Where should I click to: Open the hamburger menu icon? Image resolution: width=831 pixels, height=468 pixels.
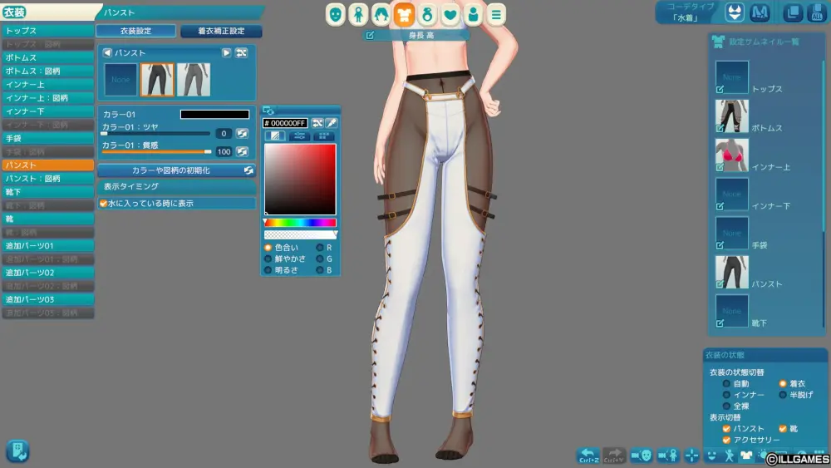coord(496,14)
